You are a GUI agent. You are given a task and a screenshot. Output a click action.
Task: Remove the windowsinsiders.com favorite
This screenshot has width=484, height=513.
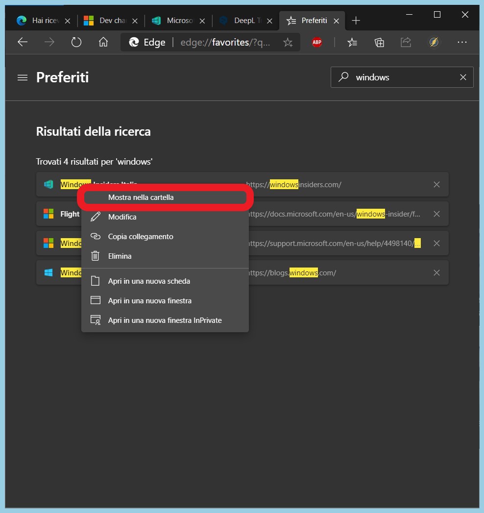point(436,185)
